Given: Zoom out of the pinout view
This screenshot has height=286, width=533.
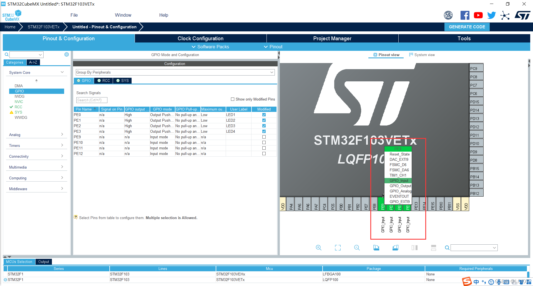Looking at the screenshot, I should click(x=357, y=248).
